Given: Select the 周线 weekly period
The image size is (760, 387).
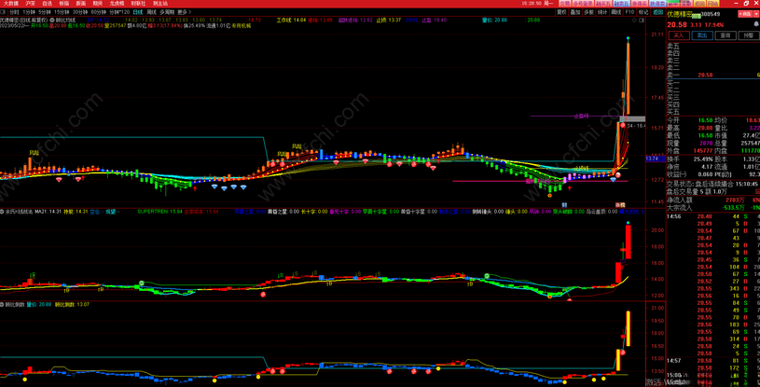Looking at the screenshot, I should [152, 12].
